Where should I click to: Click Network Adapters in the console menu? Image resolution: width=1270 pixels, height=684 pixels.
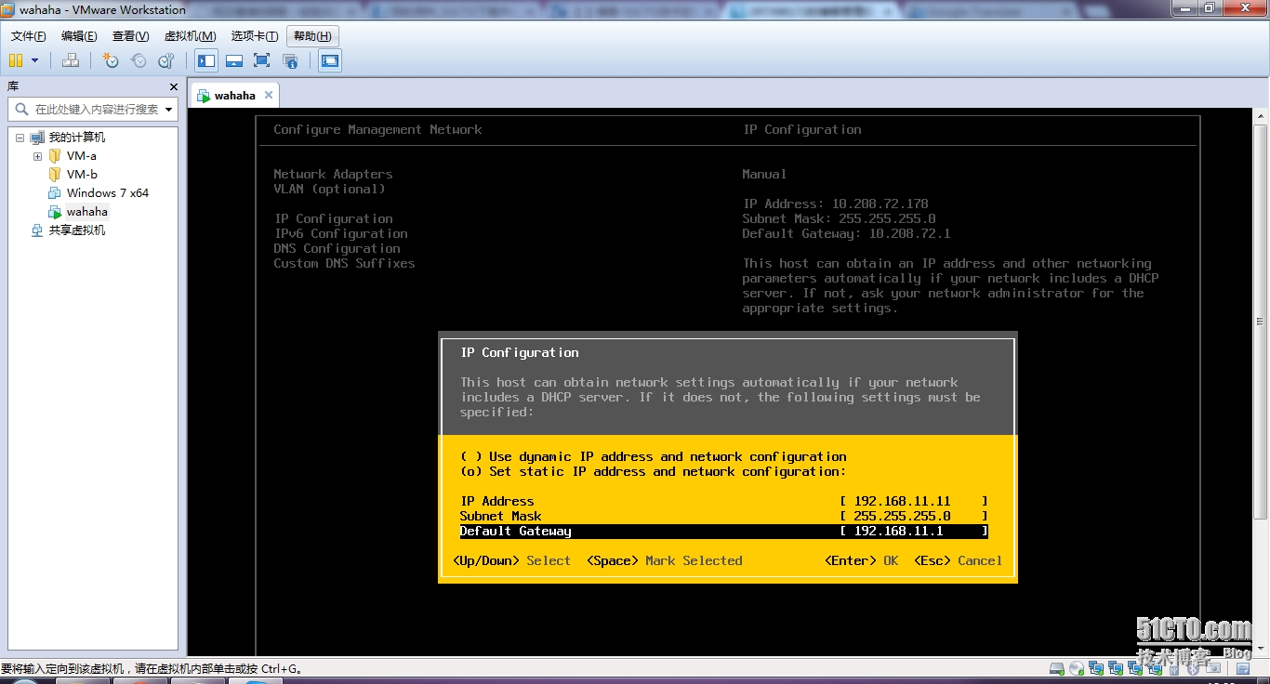coord(333,174)
